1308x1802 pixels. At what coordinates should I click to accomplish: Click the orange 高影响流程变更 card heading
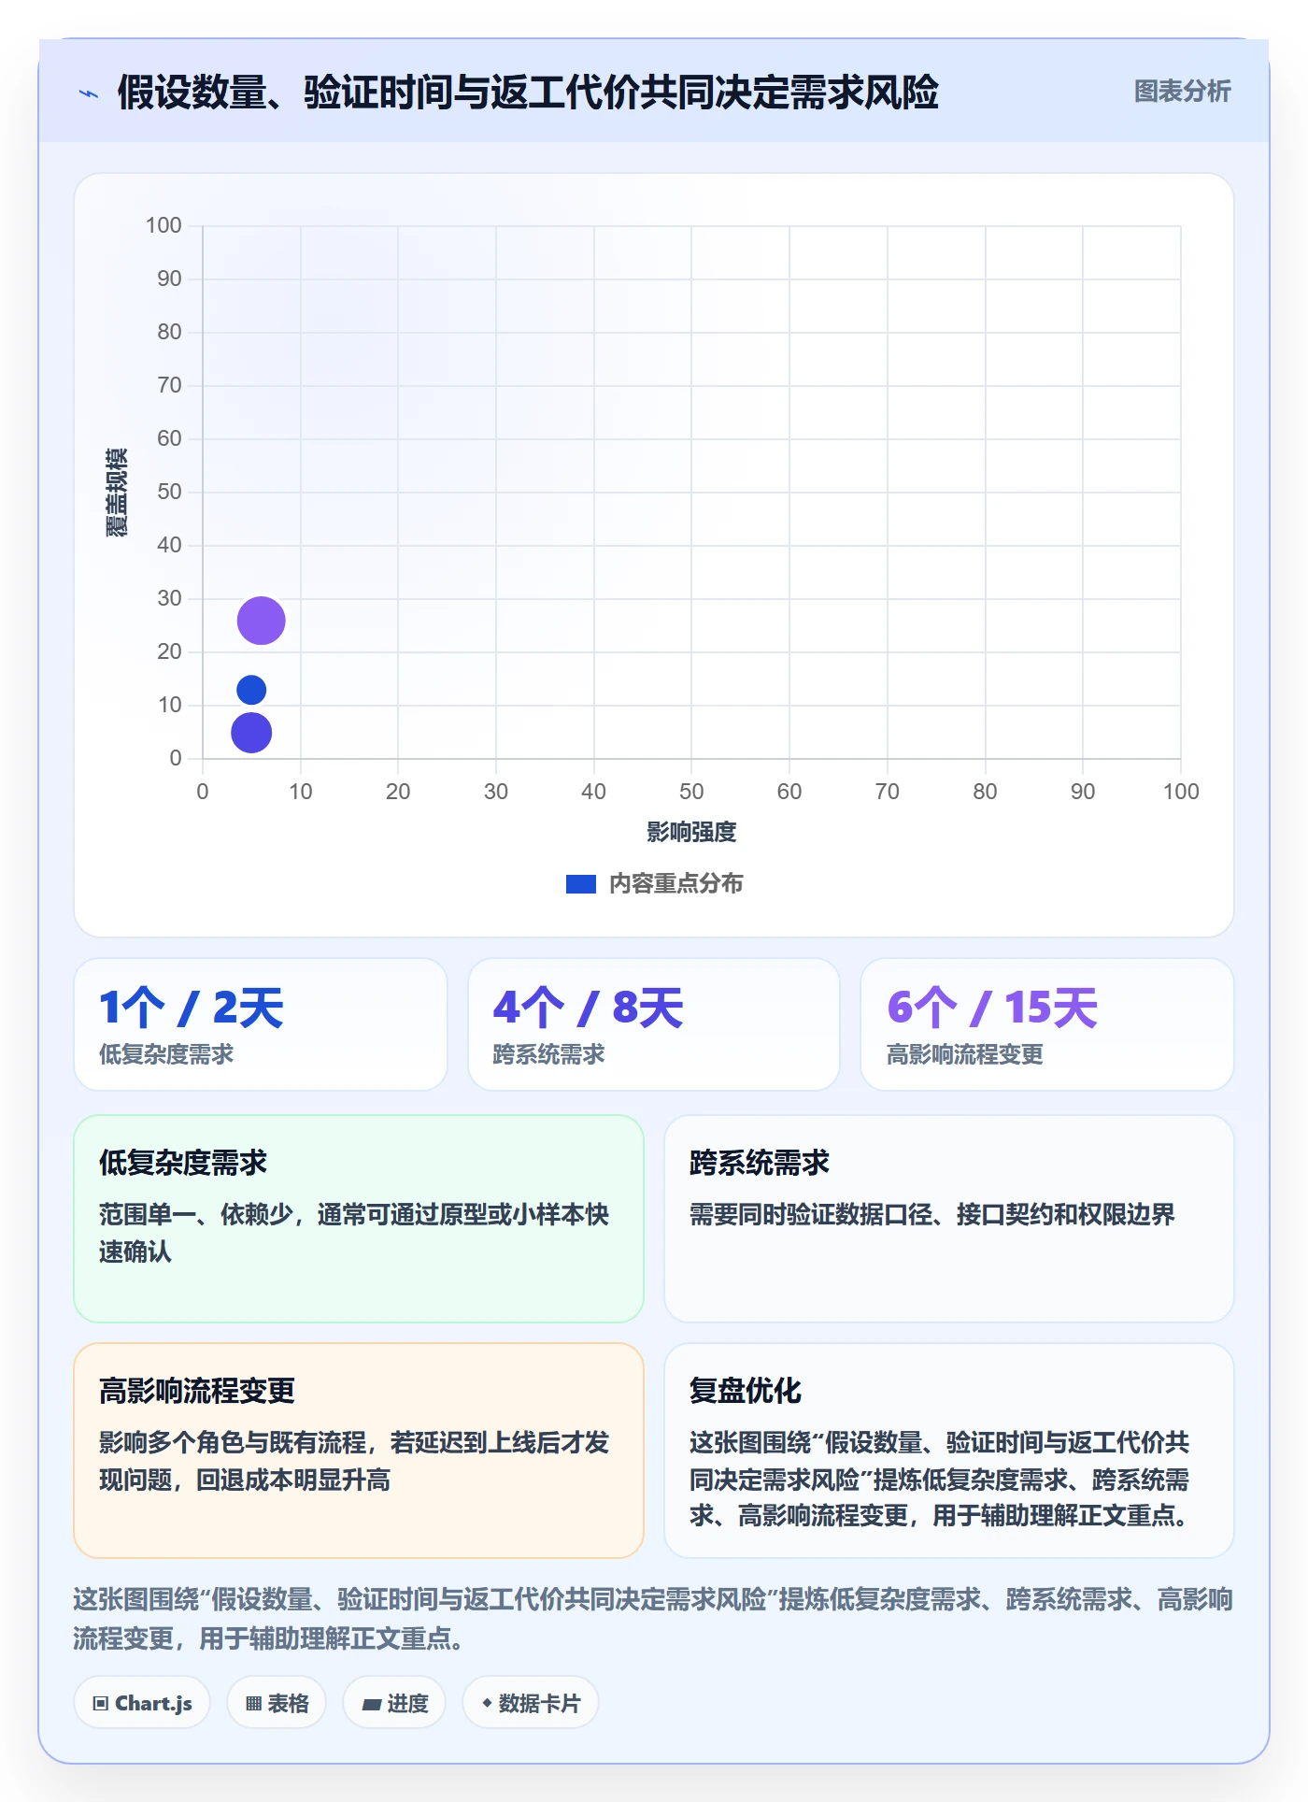[197, 1391]
